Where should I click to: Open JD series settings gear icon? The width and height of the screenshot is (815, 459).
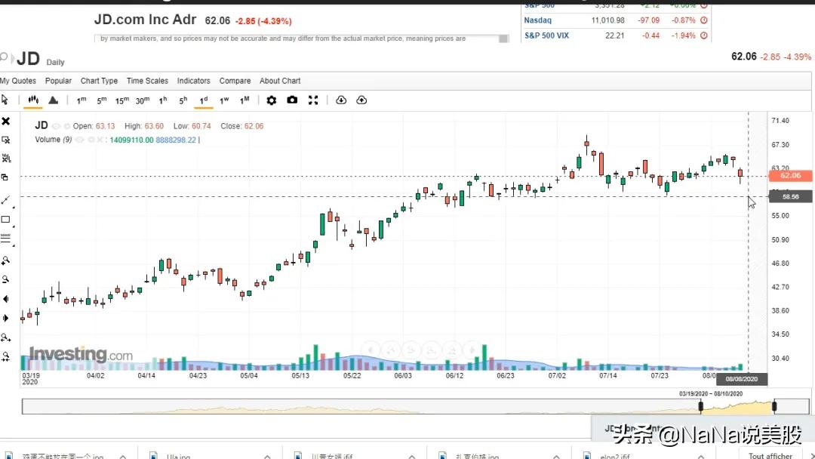66,126
